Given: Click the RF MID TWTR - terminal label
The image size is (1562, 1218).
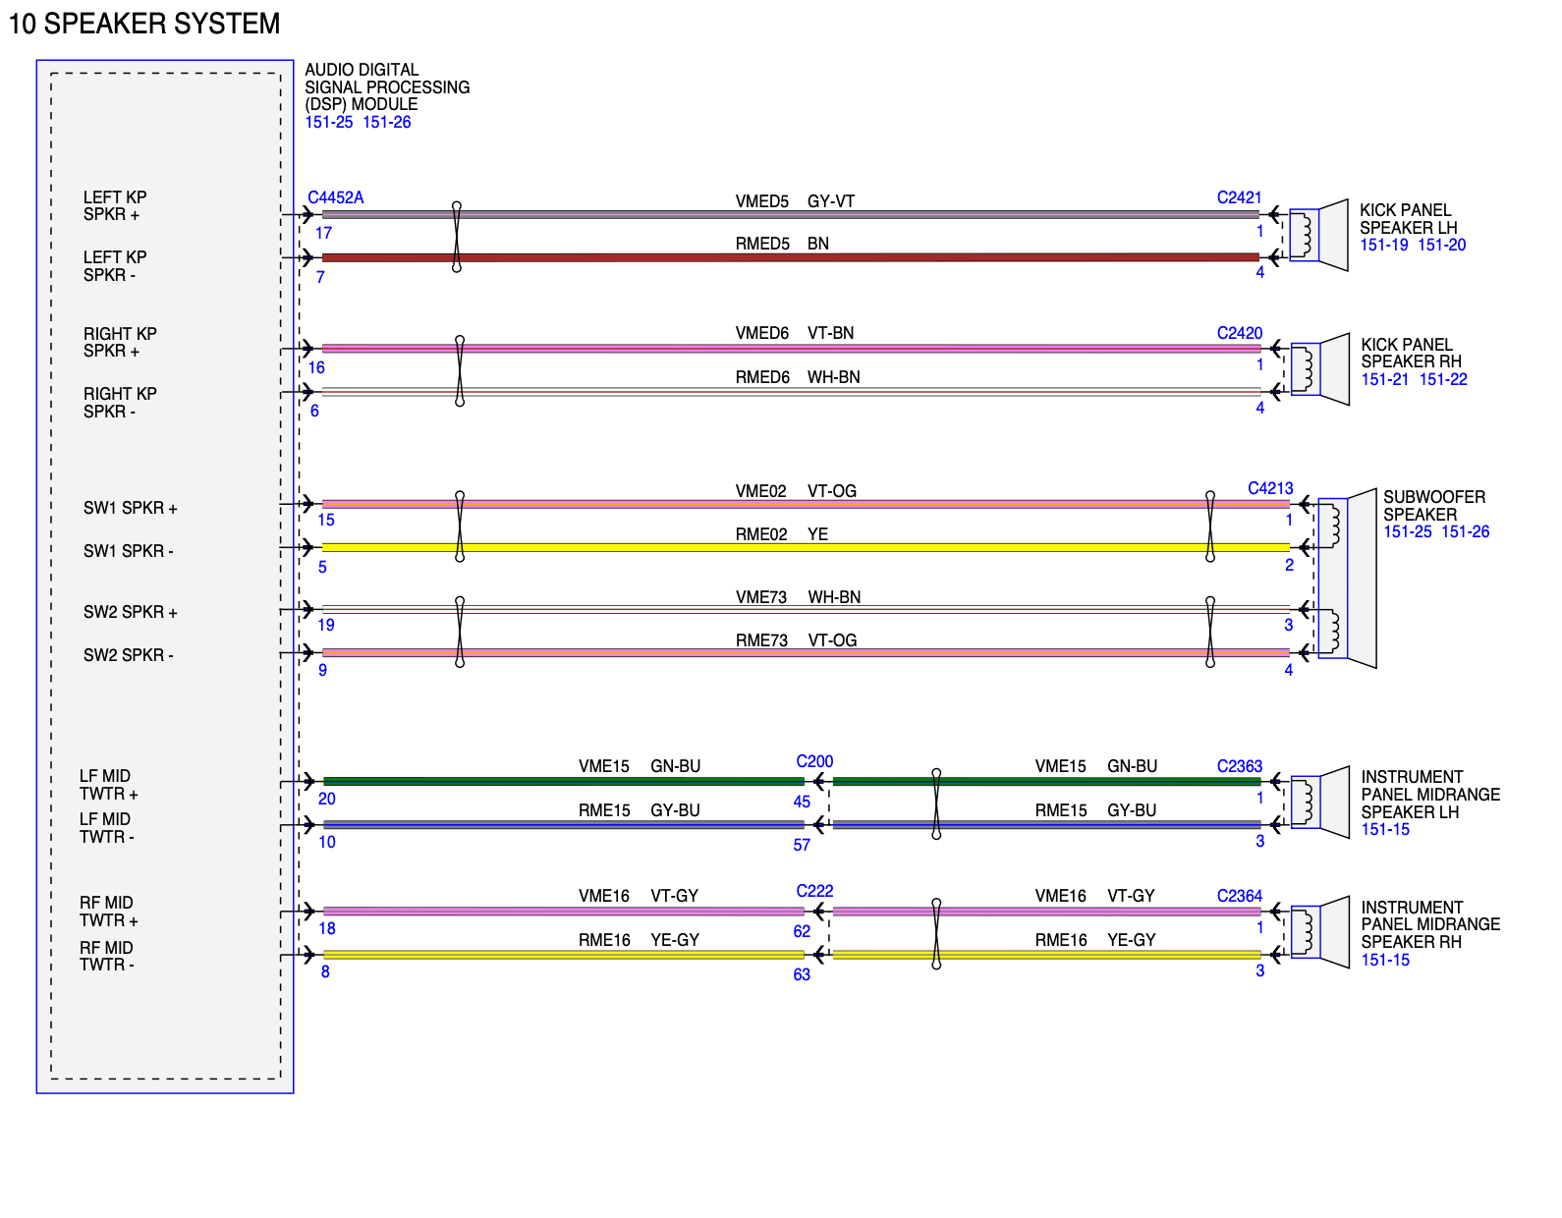Looking at the screenshot, I should point(107,957).
